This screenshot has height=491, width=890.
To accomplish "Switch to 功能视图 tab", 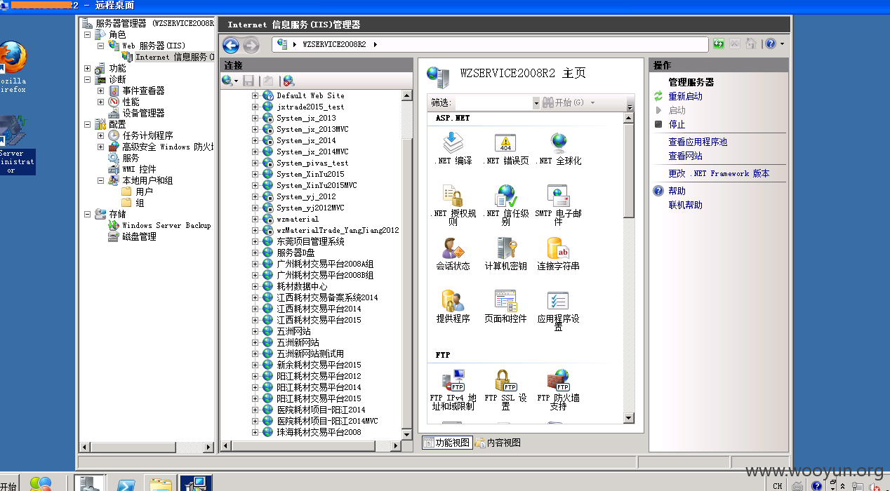I will 446,443.
